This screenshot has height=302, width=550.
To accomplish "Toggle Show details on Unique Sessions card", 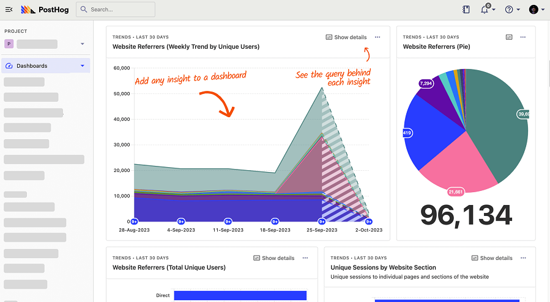I will [492, 258].
